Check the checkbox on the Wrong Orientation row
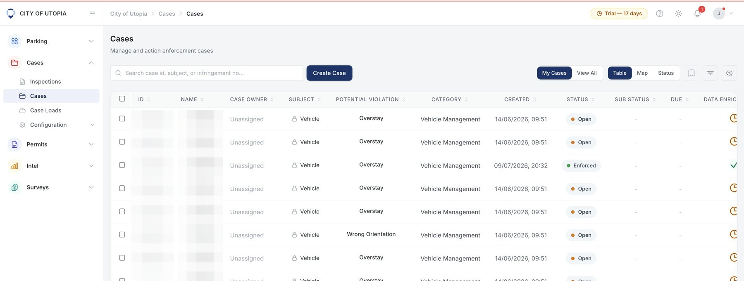Viewport: 744px width, 281px height. [122, 234]
